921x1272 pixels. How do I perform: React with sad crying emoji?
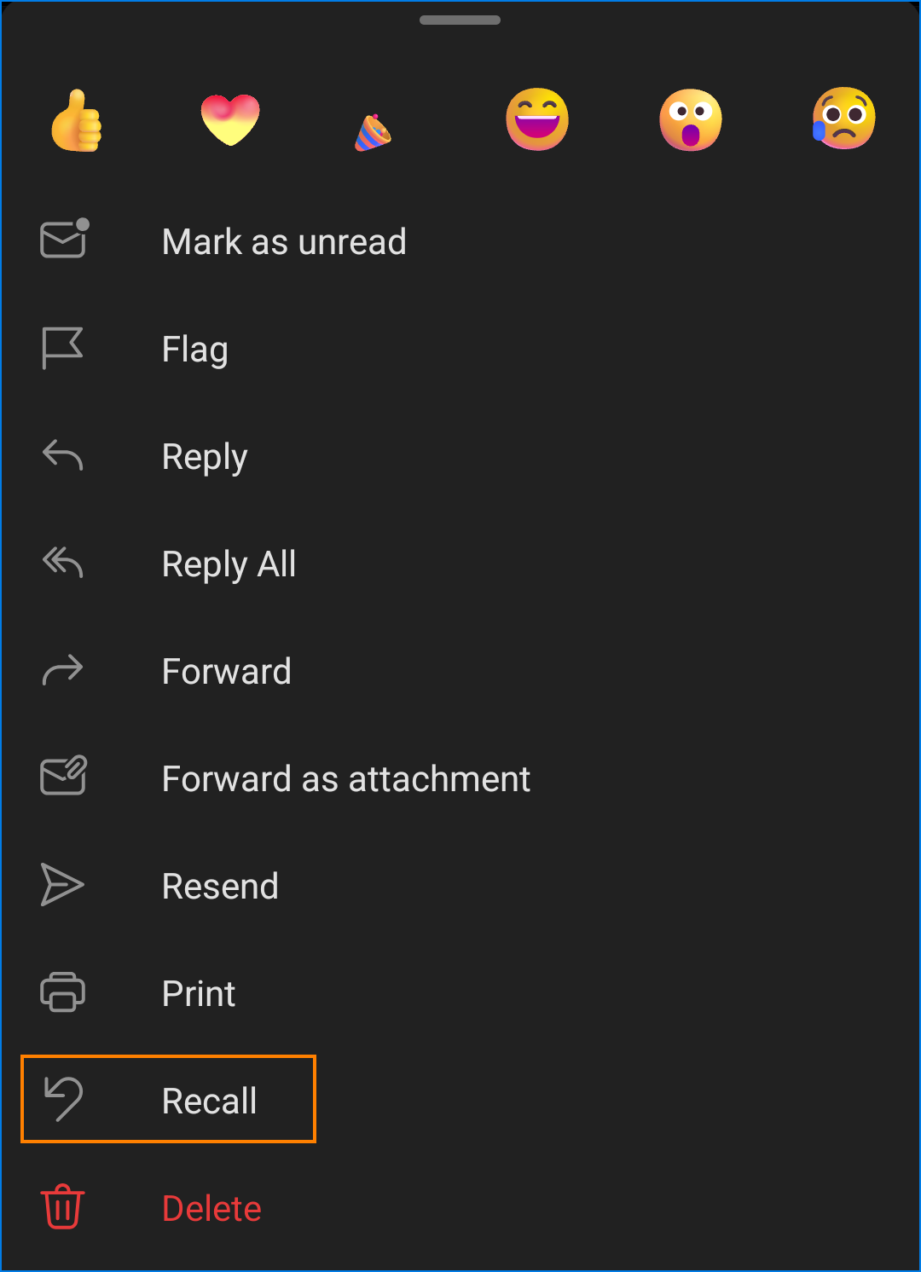(843, 119)
